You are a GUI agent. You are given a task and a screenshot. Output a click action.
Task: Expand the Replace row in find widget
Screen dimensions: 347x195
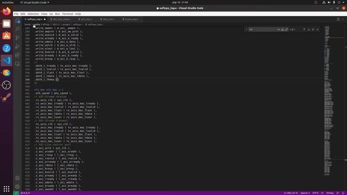[247, 29]
